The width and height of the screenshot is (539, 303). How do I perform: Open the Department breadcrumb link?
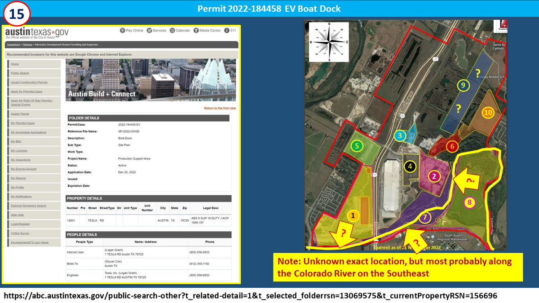pyautogui.click(x=13, y=45)
